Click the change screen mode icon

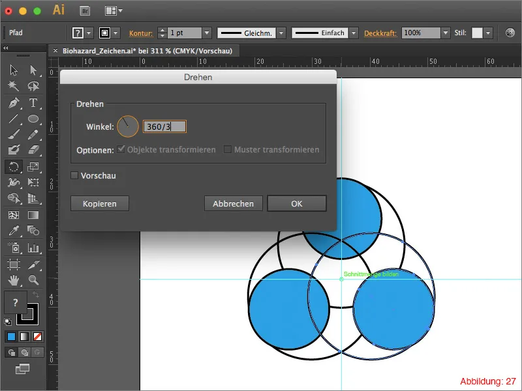point(22,369)
